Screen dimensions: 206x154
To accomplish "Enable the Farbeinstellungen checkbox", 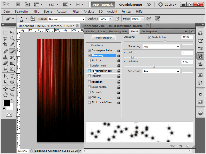I will [x=89, y=71].
